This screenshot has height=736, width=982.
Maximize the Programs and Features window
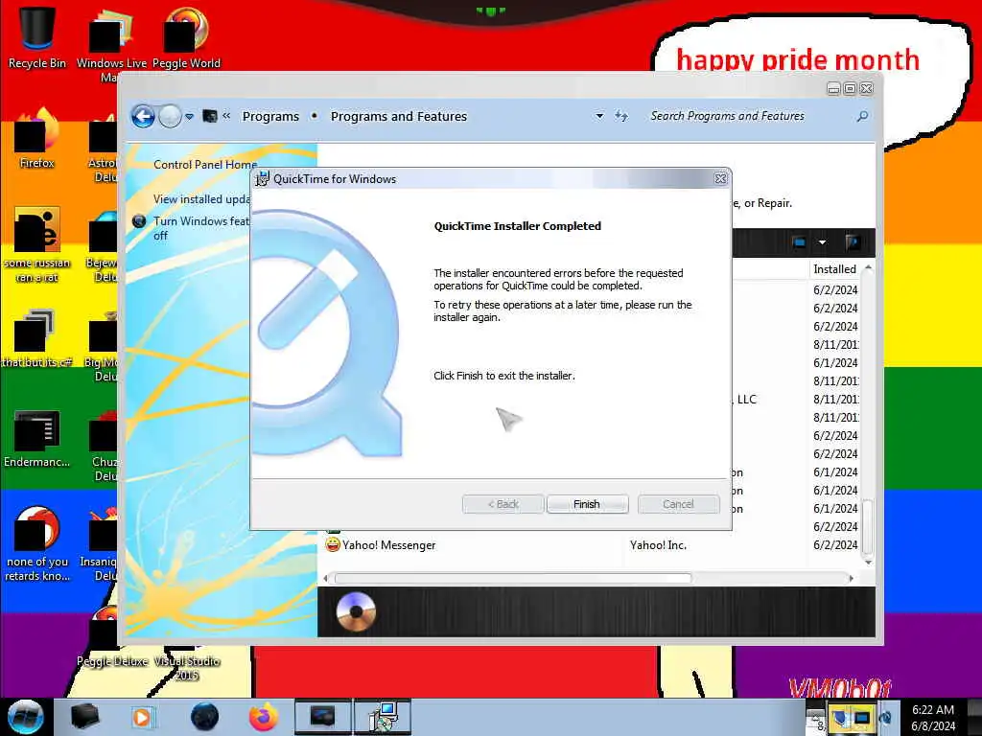click(x=850, y=89)
